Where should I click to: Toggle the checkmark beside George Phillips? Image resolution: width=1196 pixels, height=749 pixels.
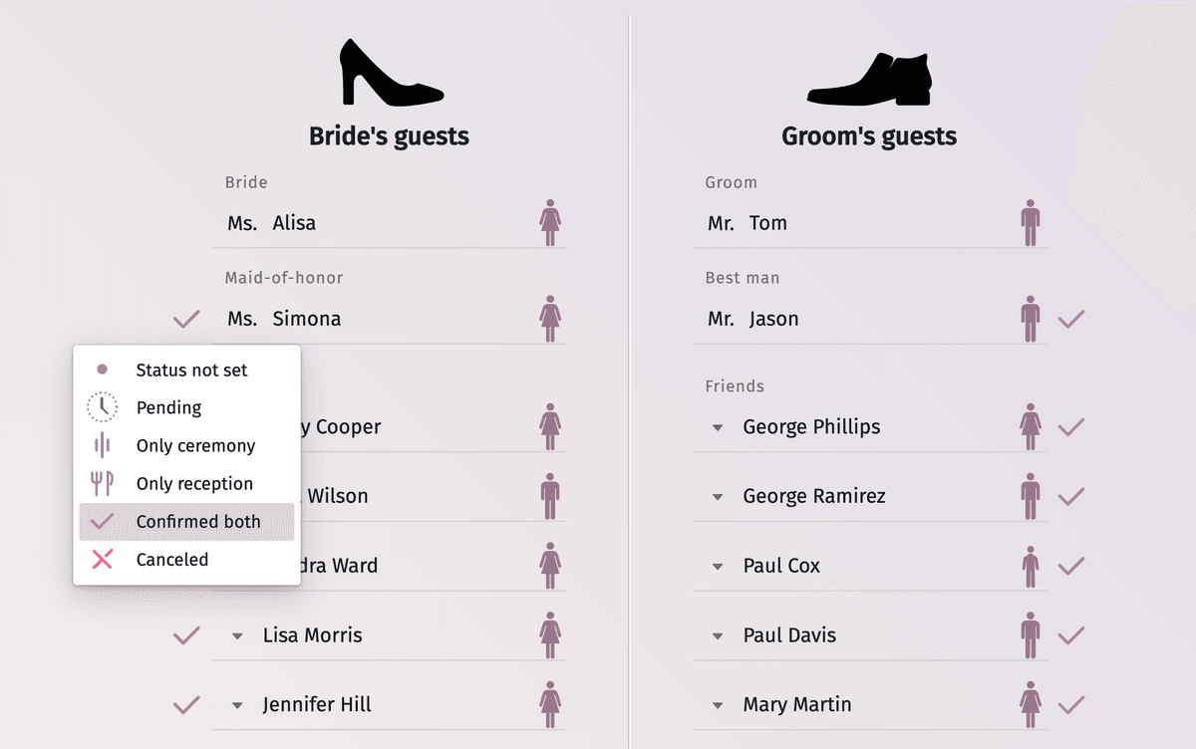(1071, 426)
